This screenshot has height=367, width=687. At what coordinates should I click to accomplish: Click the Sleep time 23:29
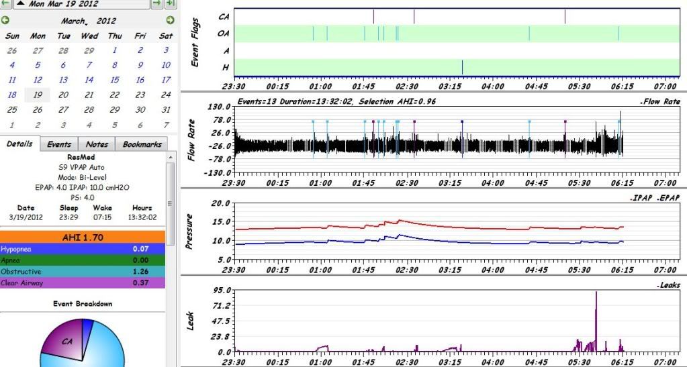(68, 217)
